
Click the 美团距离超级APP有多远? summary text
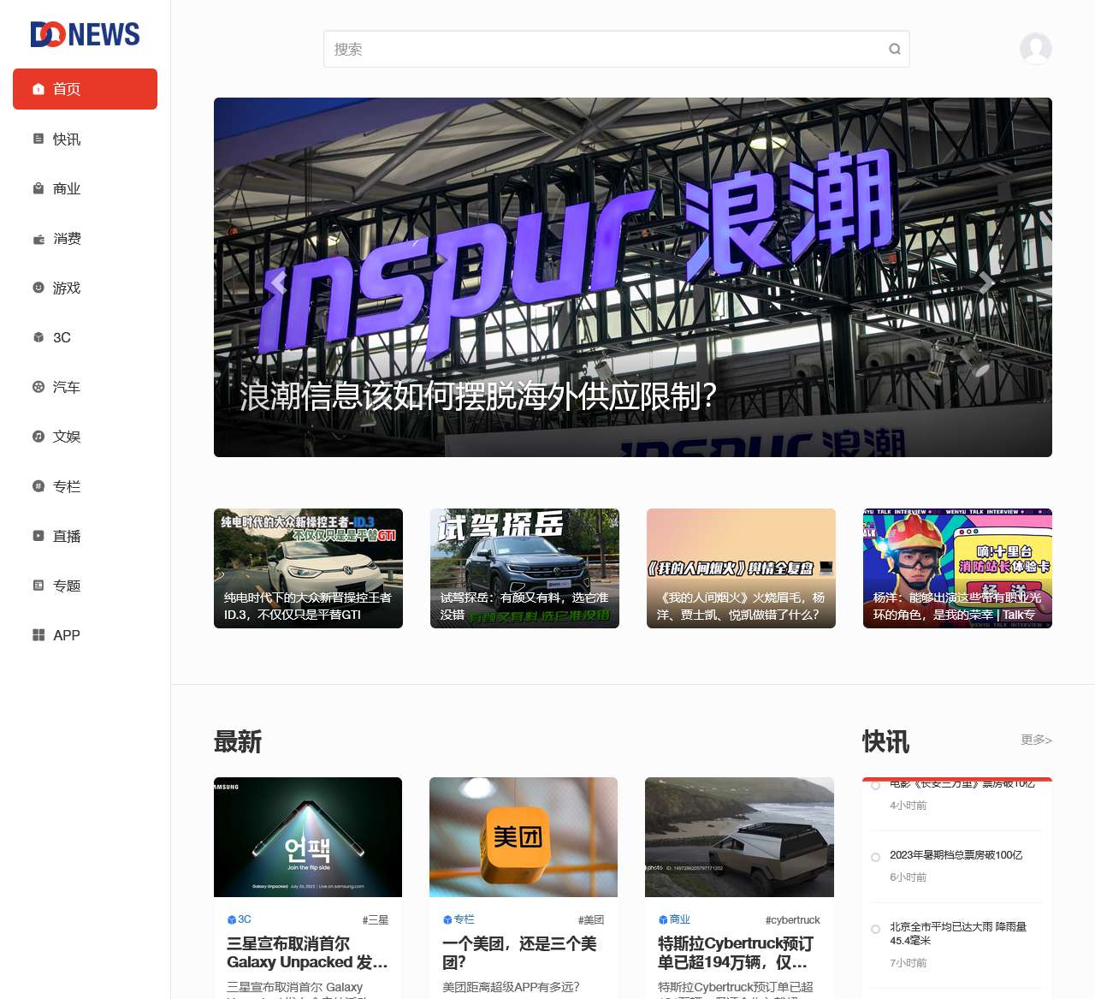(x=511, y=987)
